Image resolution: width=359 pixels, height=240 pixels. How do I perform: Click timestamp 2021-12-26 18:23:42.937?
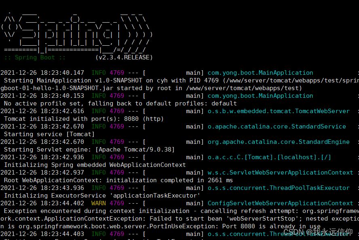coord(42,173)
